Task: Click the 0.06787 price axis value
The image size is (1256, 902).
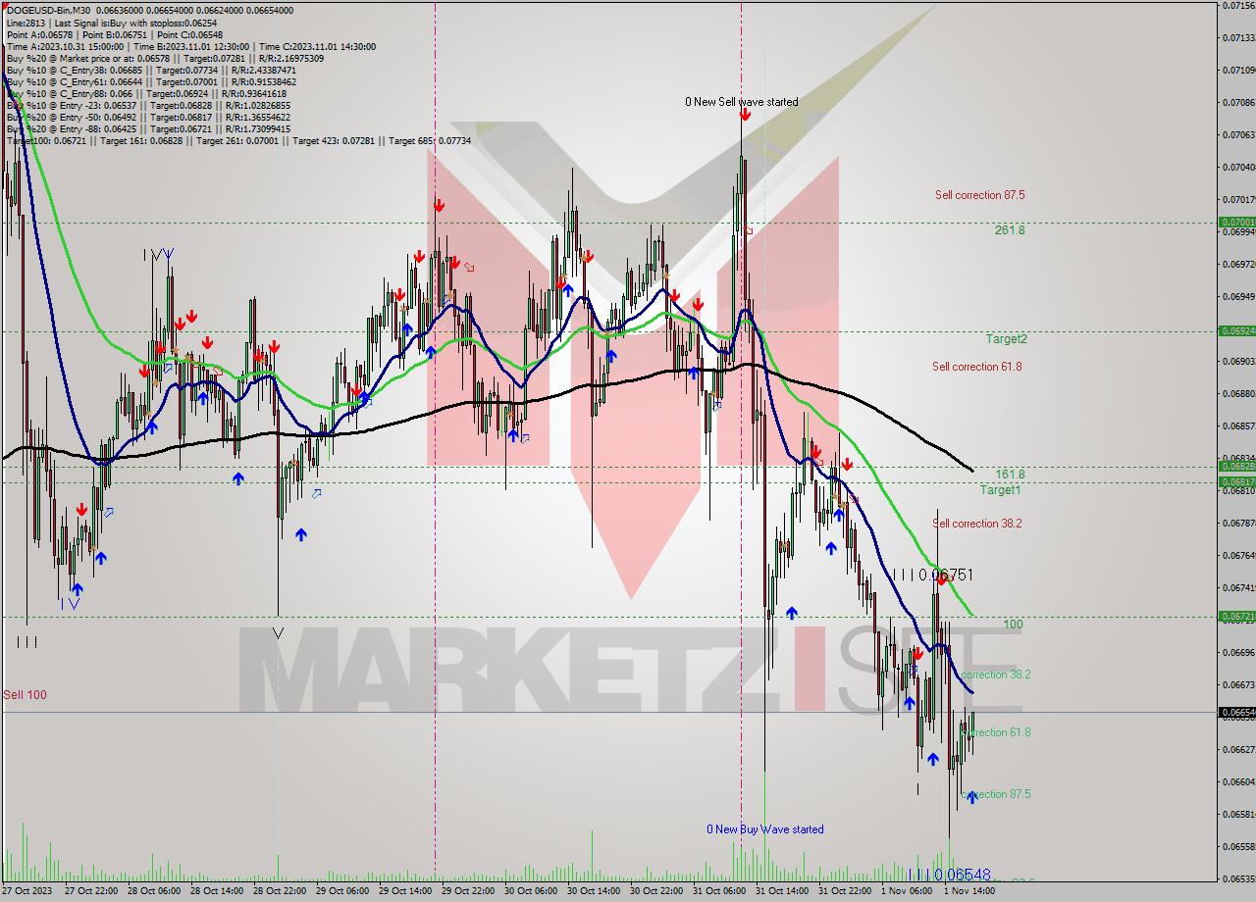Action: click(x=1238, y=523)
